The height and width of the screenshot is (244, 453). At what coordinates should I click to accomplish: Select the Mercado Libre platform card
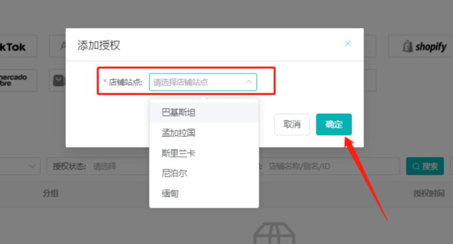tap(18, 80)
